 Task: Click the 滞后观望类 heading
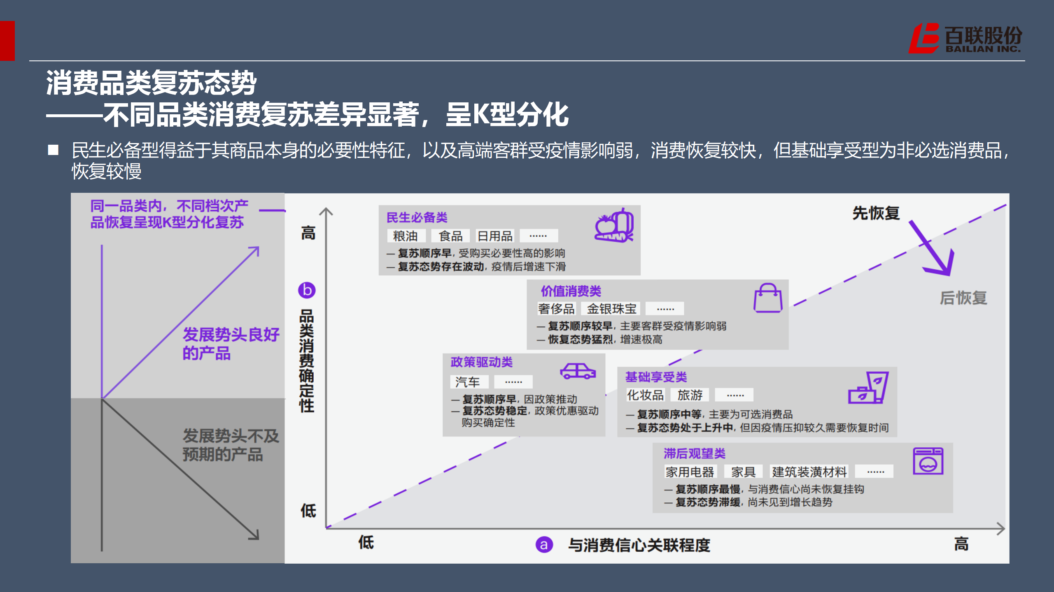point(694,453)
